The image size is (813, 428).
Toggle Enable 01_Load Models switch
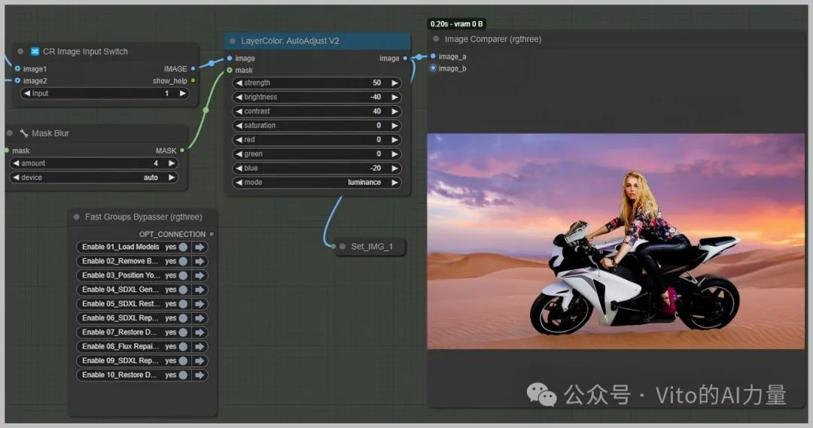click(x=183, y=247)
